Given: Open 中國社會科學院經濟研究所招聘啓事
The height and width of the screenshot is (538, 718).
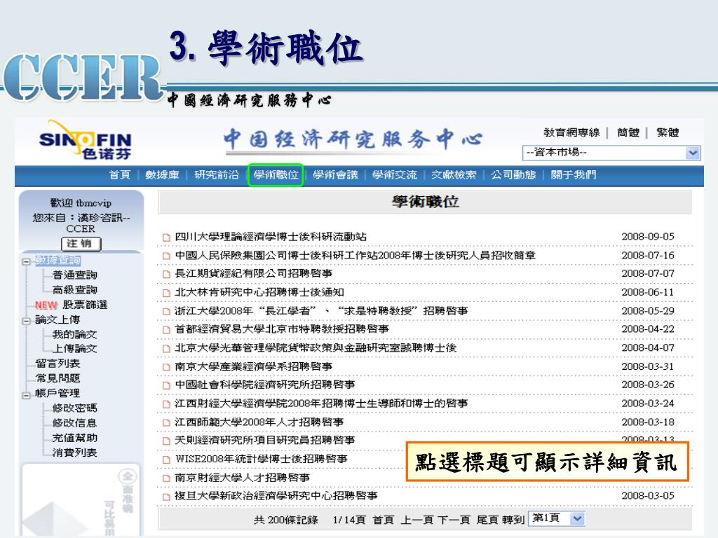Looking at the screenshot, I should 264,385.
